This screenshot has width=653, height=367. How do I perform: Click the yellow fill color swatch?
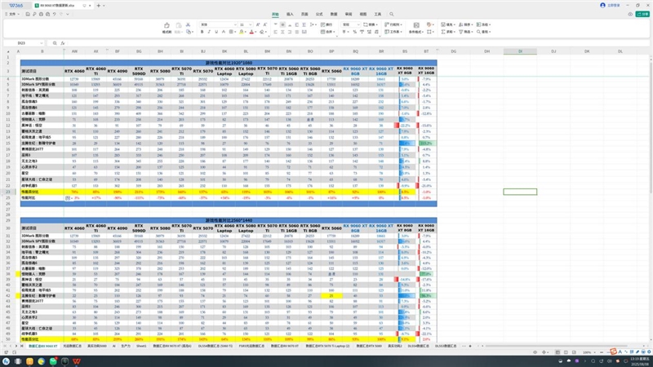point(241,32)
